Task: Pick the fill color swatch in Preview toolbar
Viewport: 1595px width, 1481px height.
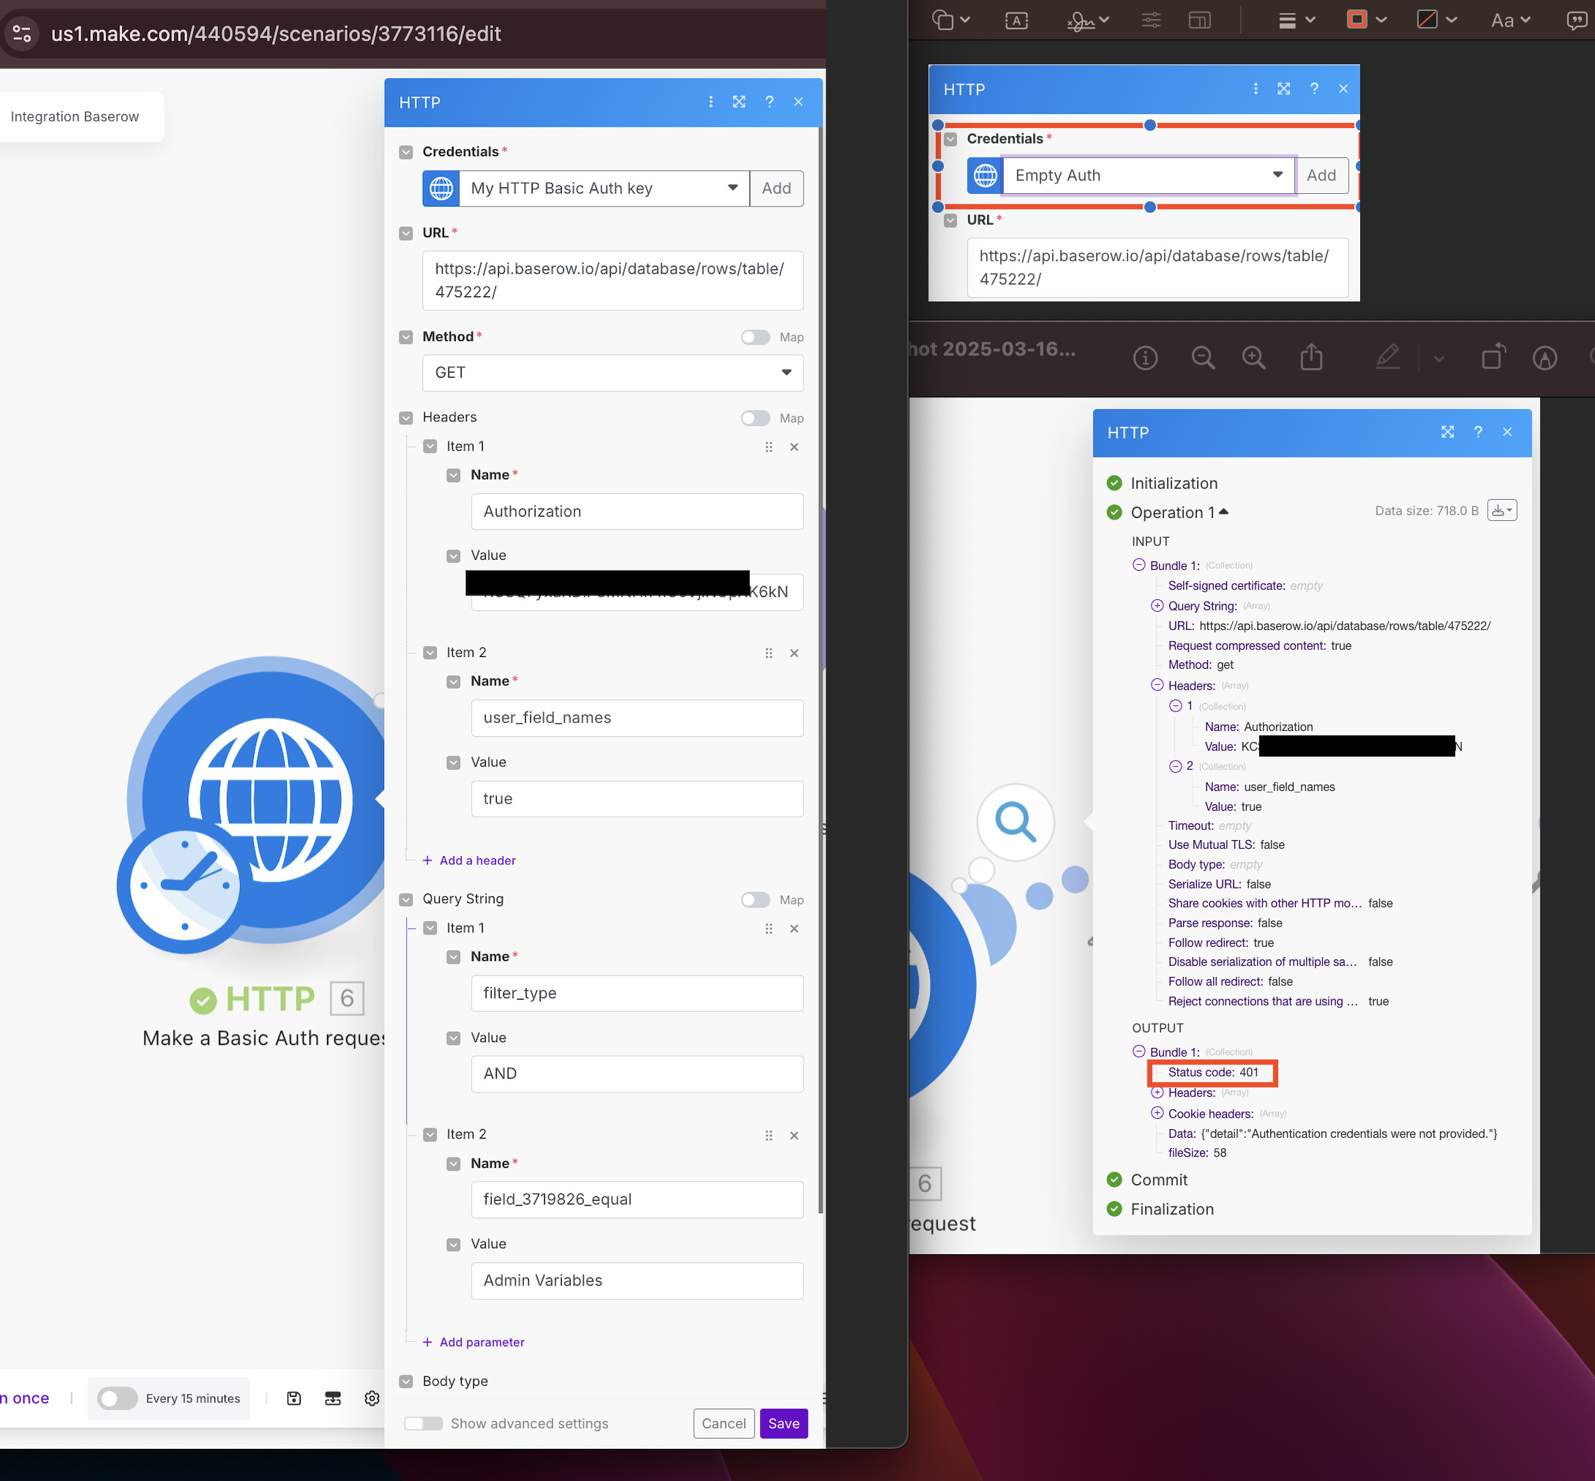Action: tap(1427, 19)
